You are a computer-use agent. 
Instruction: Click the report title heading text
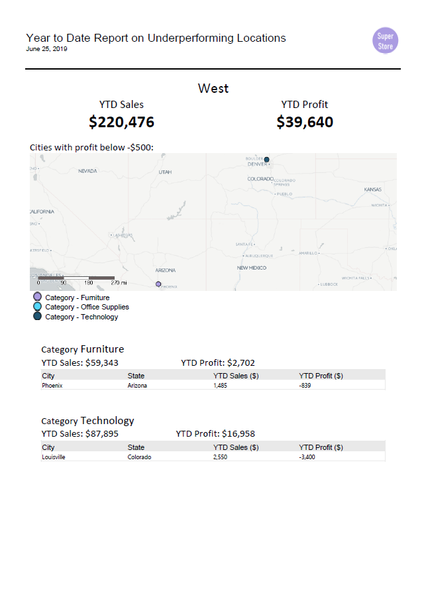[156, 38]
